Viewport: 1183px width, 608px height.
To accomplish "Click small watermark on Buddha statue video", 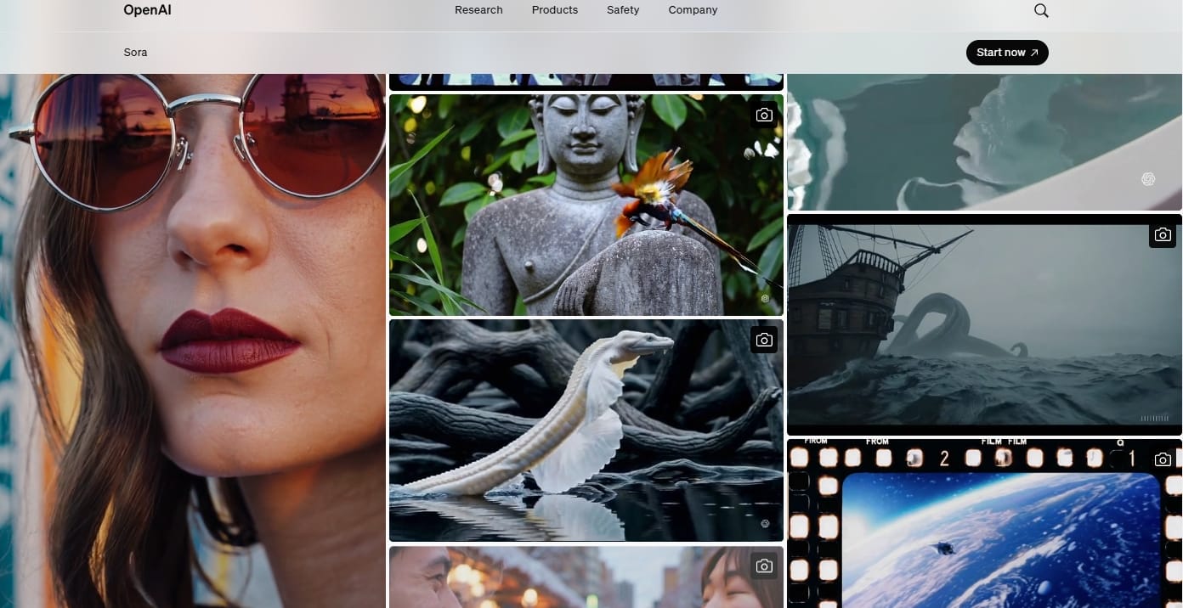I will (x=765, y=298).
